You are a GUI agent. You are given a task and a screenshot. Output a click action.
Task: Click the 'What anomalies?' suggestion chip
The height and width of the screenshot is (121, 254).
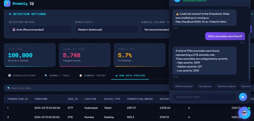[x=184, y=86]
